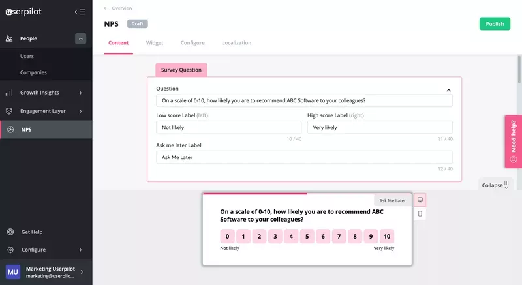Expand the Configure sidebar menu arrow
The image size is (522, 285).
coord(80,250)
